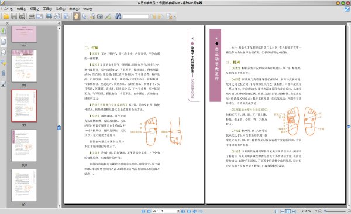Select the hand tool

[x=76, y=16]
